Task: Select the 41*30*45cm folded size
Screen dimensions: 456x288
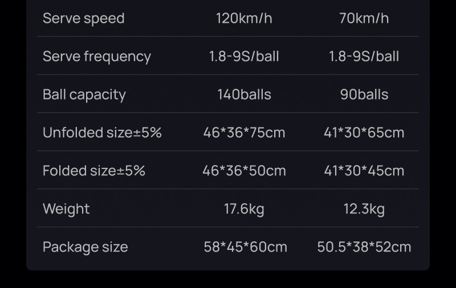Action: 364,171
